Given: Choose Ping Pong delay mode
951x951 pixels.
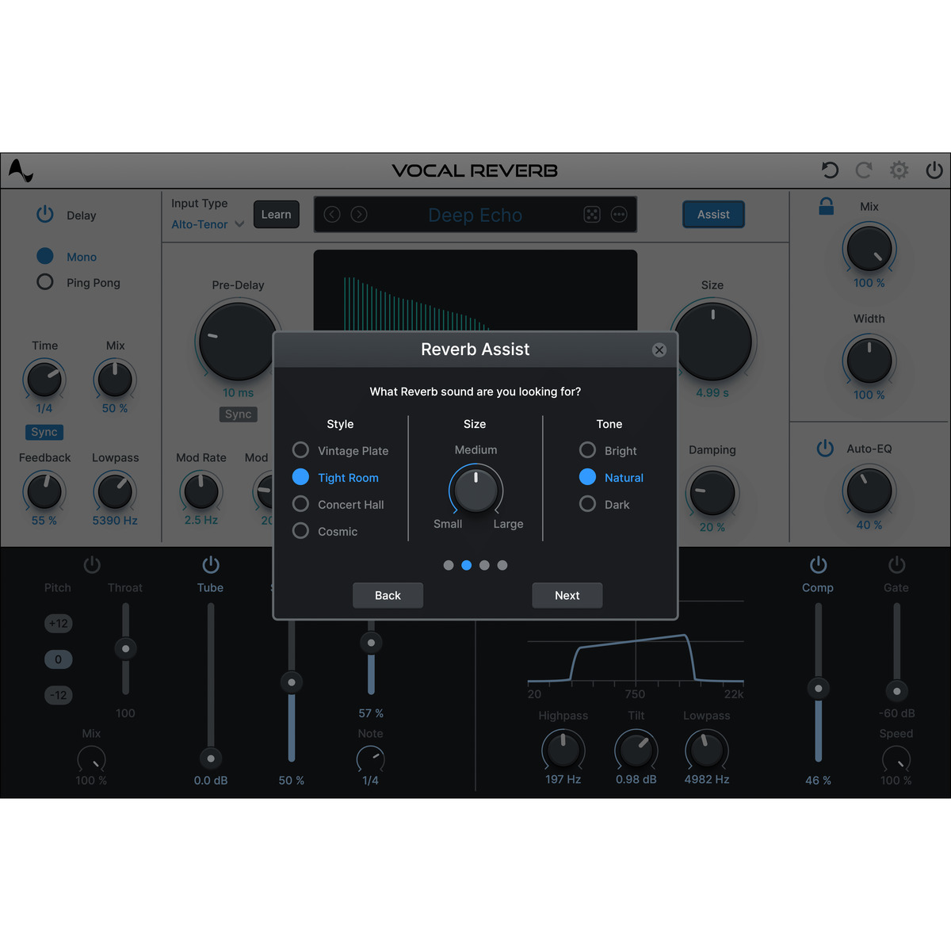Looking at the screenshot, I should point(45,282).
